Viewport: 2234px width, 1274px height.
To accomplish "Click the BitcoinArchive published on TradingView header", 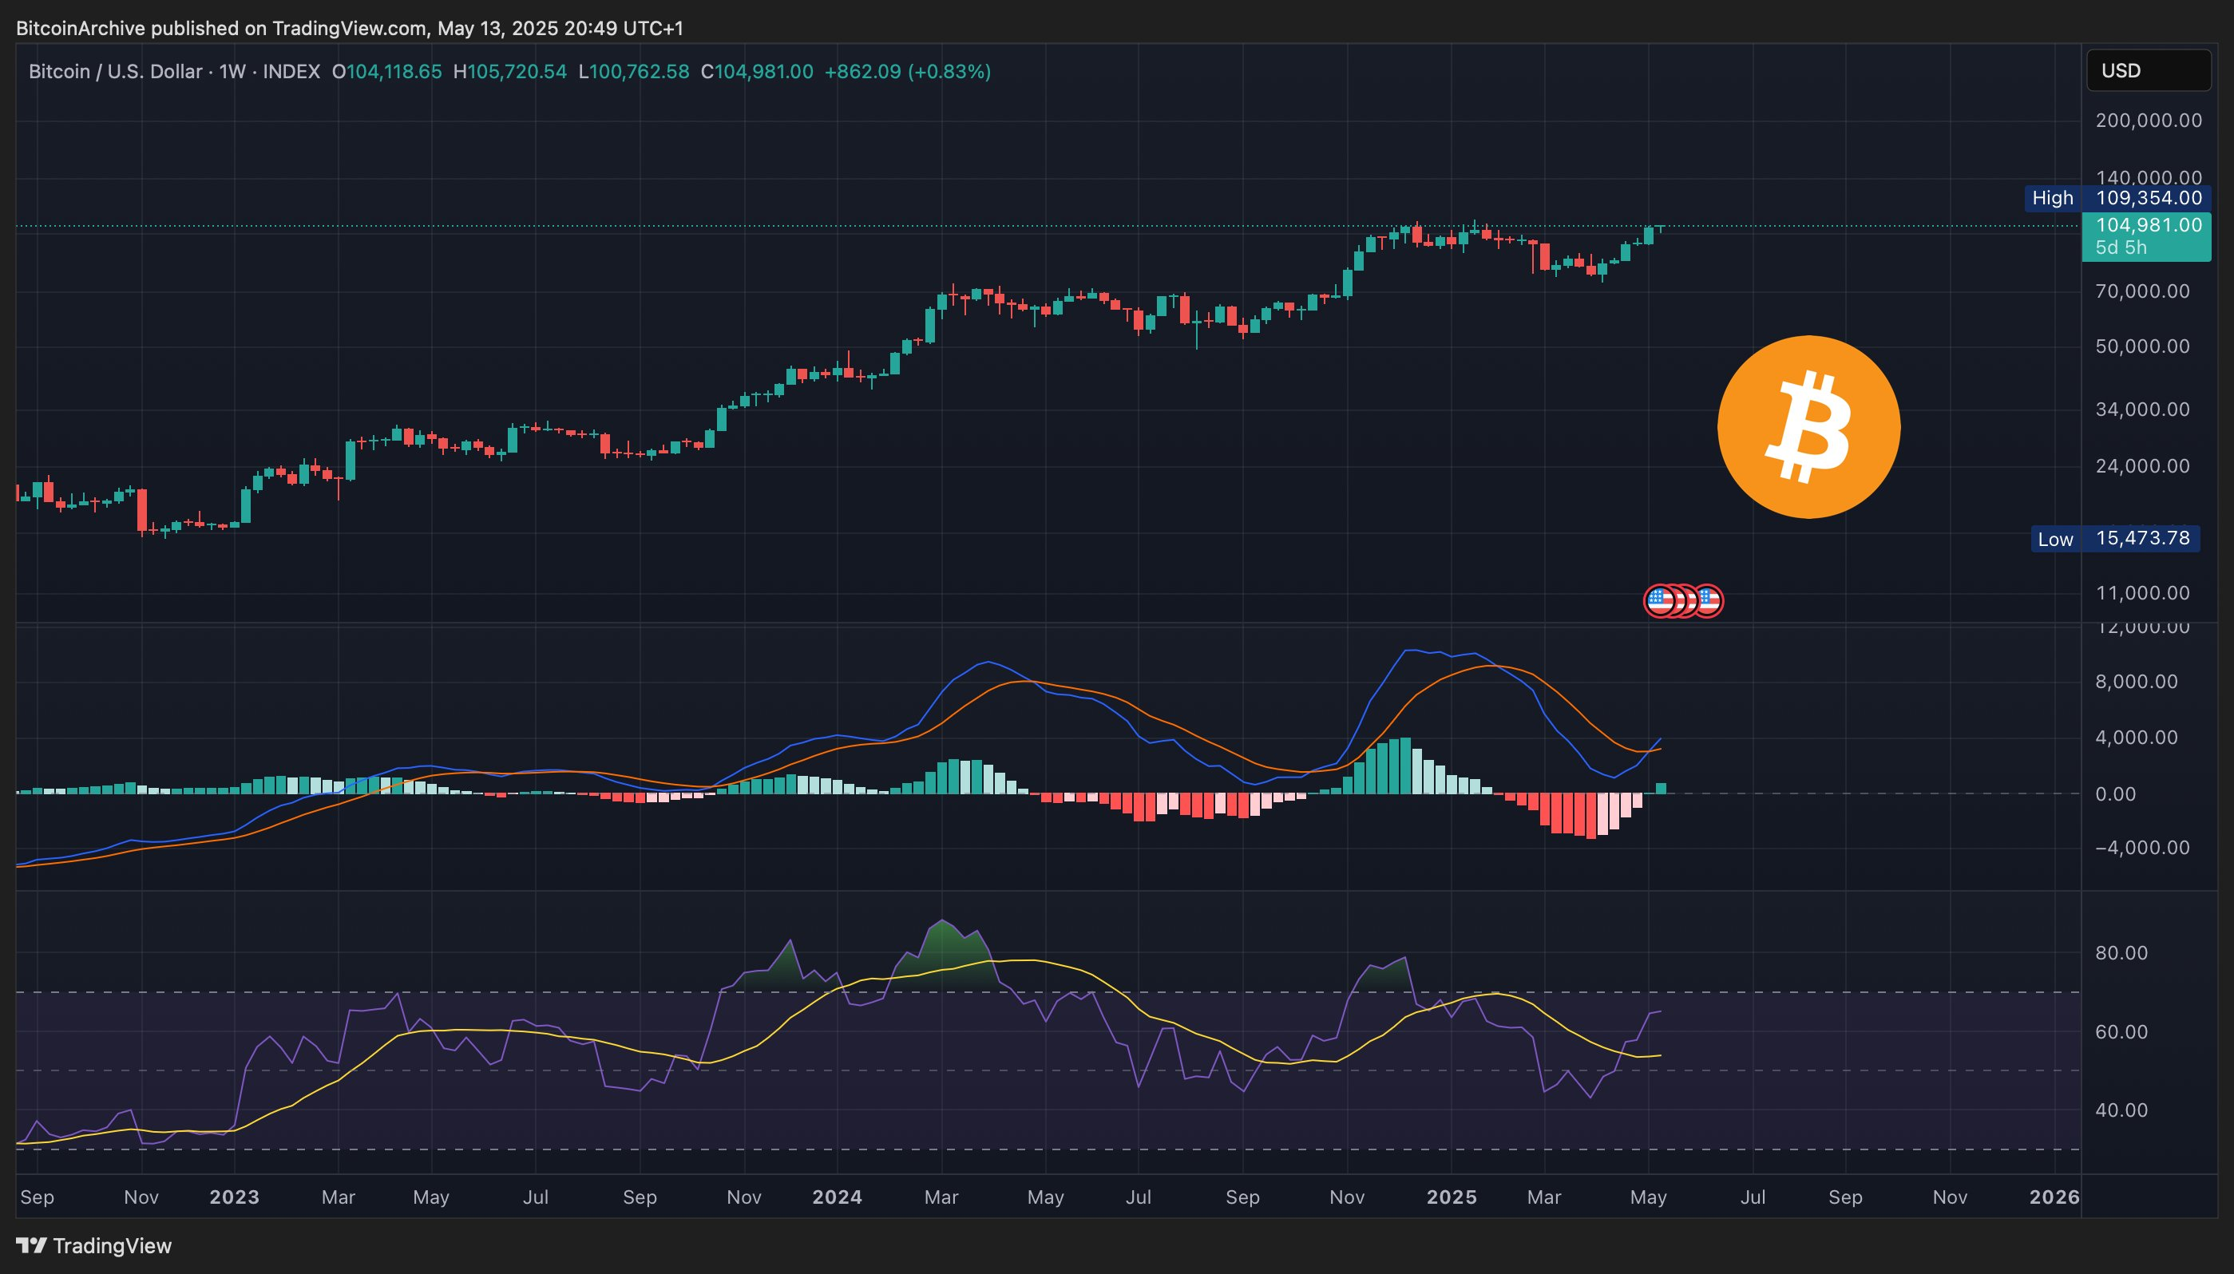I will tap(350, 28).
